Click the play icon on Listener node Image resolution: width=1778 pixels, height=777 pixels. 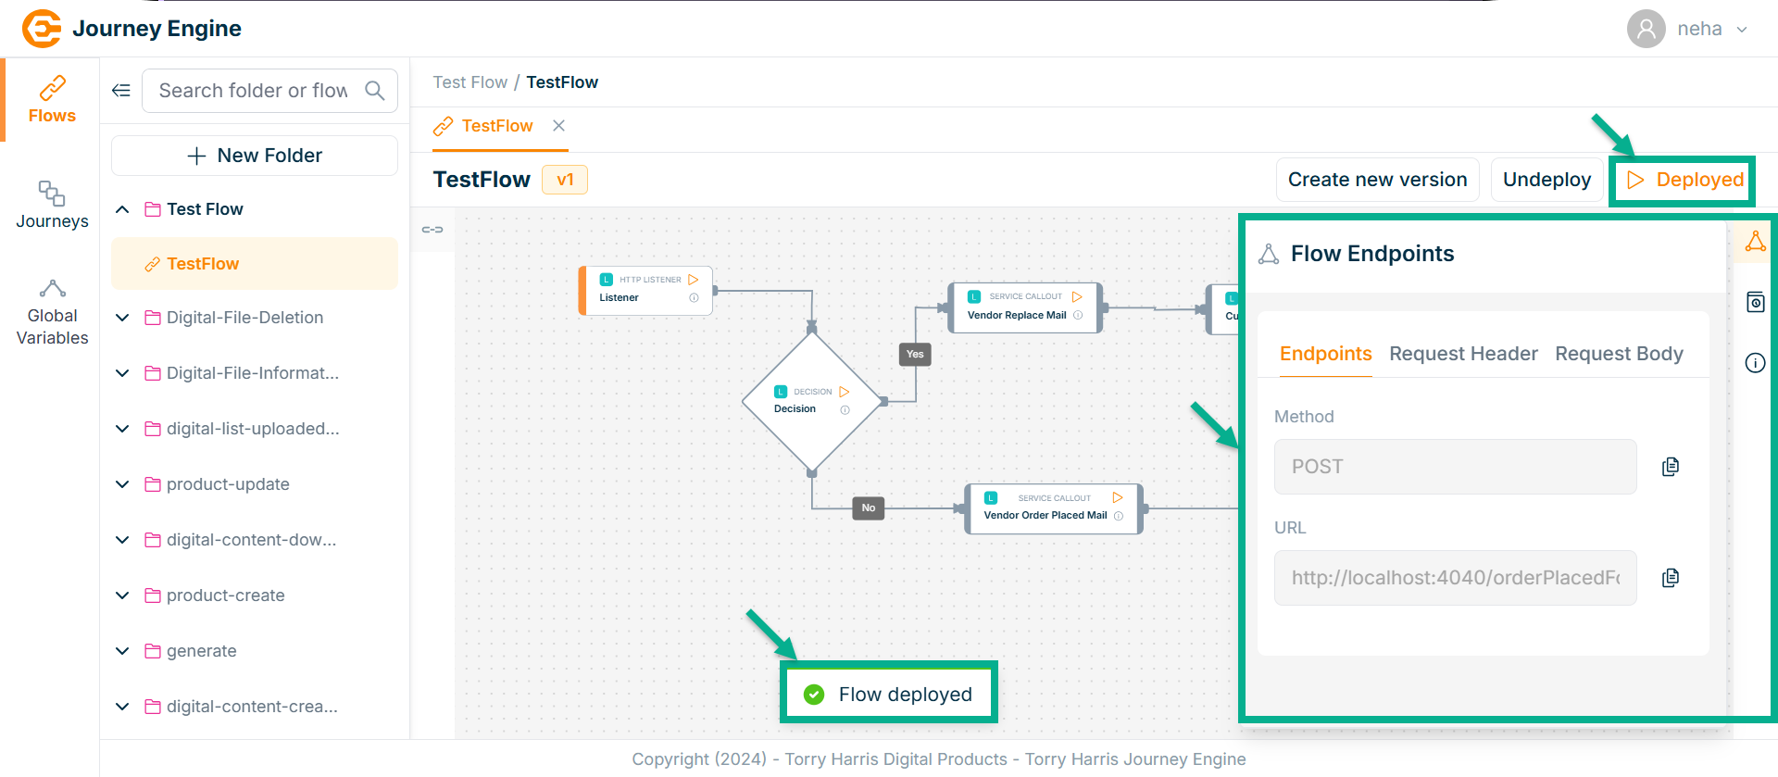click(x=693, y=280)
